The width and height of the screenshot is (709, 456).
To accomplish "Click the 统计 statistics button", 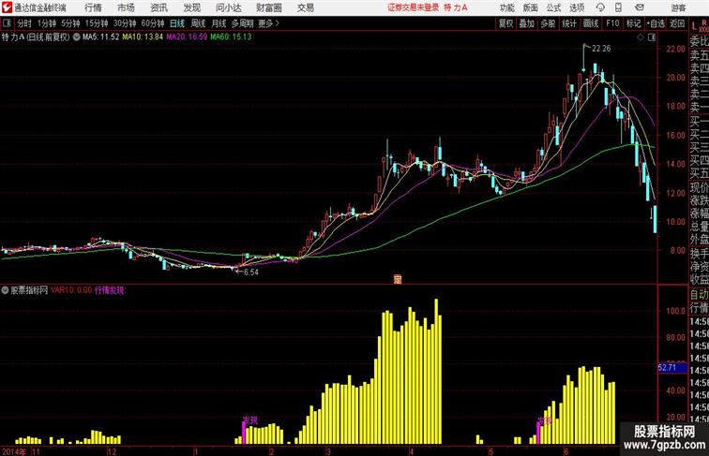I will 569,23.
